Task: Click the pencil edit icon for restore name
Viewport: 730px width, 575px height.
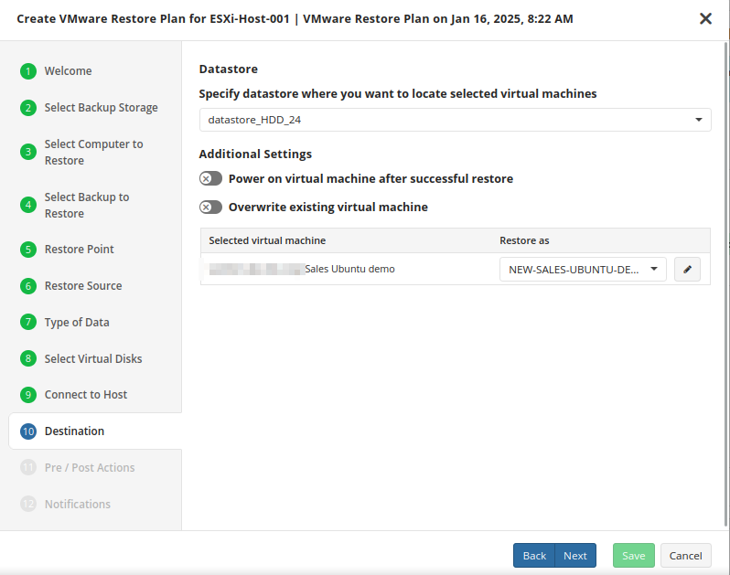Action: tap(687, 270)
